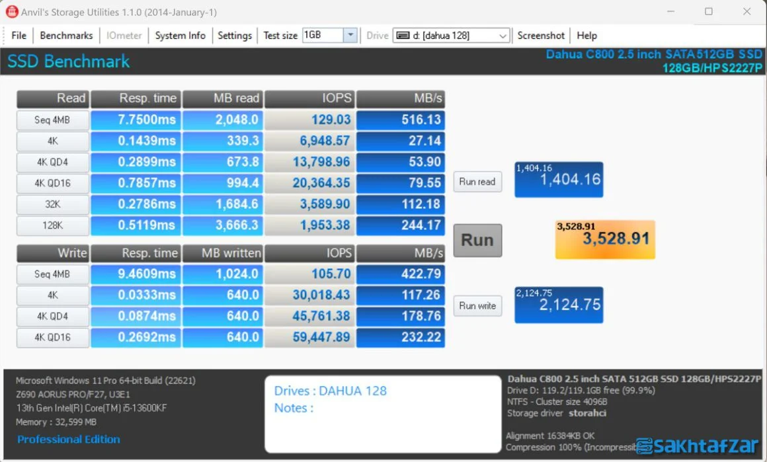This screenshot has height=462, width=767.
Task: Click the 4K QD4 read test button
Action: pos(52,163)
